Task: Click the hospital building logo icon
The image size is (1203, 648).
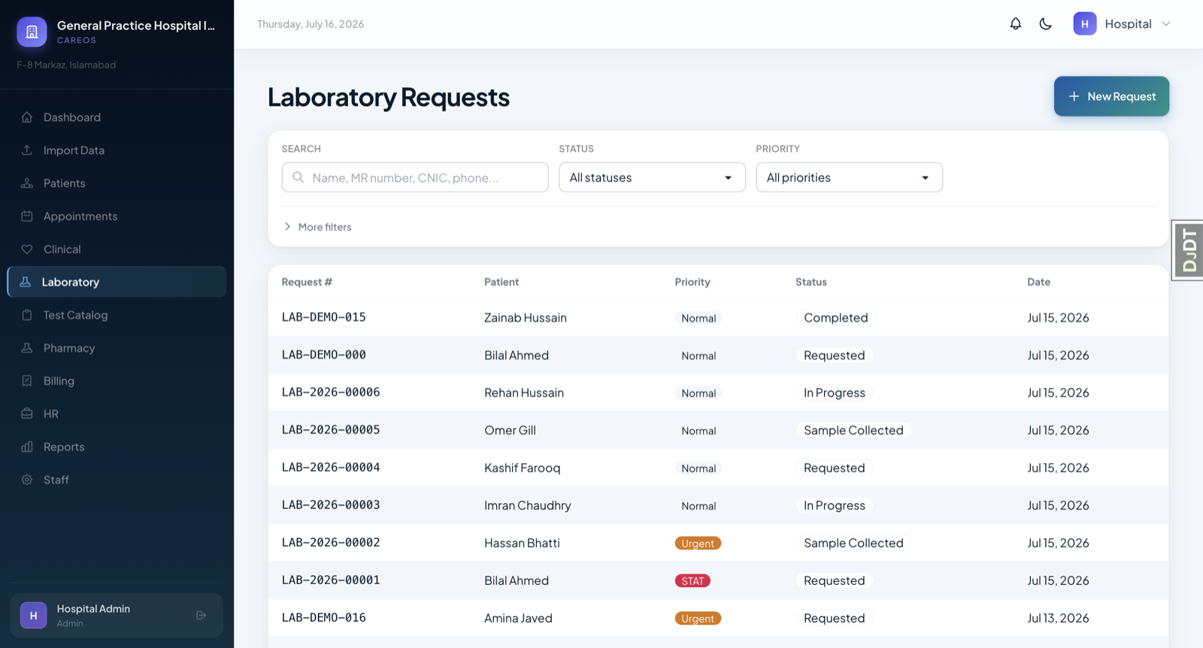Action: coord(32,32)
